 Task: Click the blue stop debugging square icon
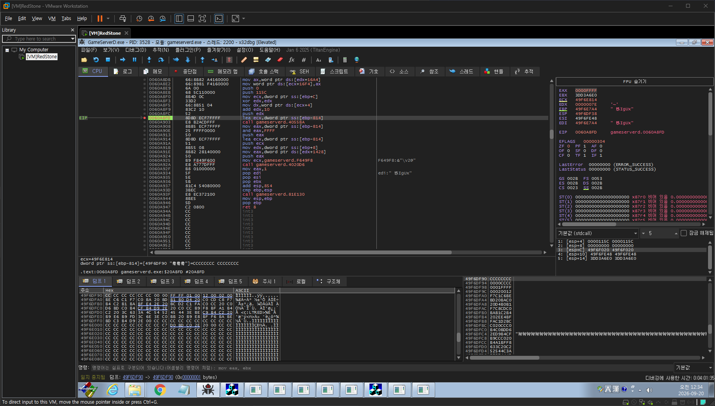tap(108, 60)
